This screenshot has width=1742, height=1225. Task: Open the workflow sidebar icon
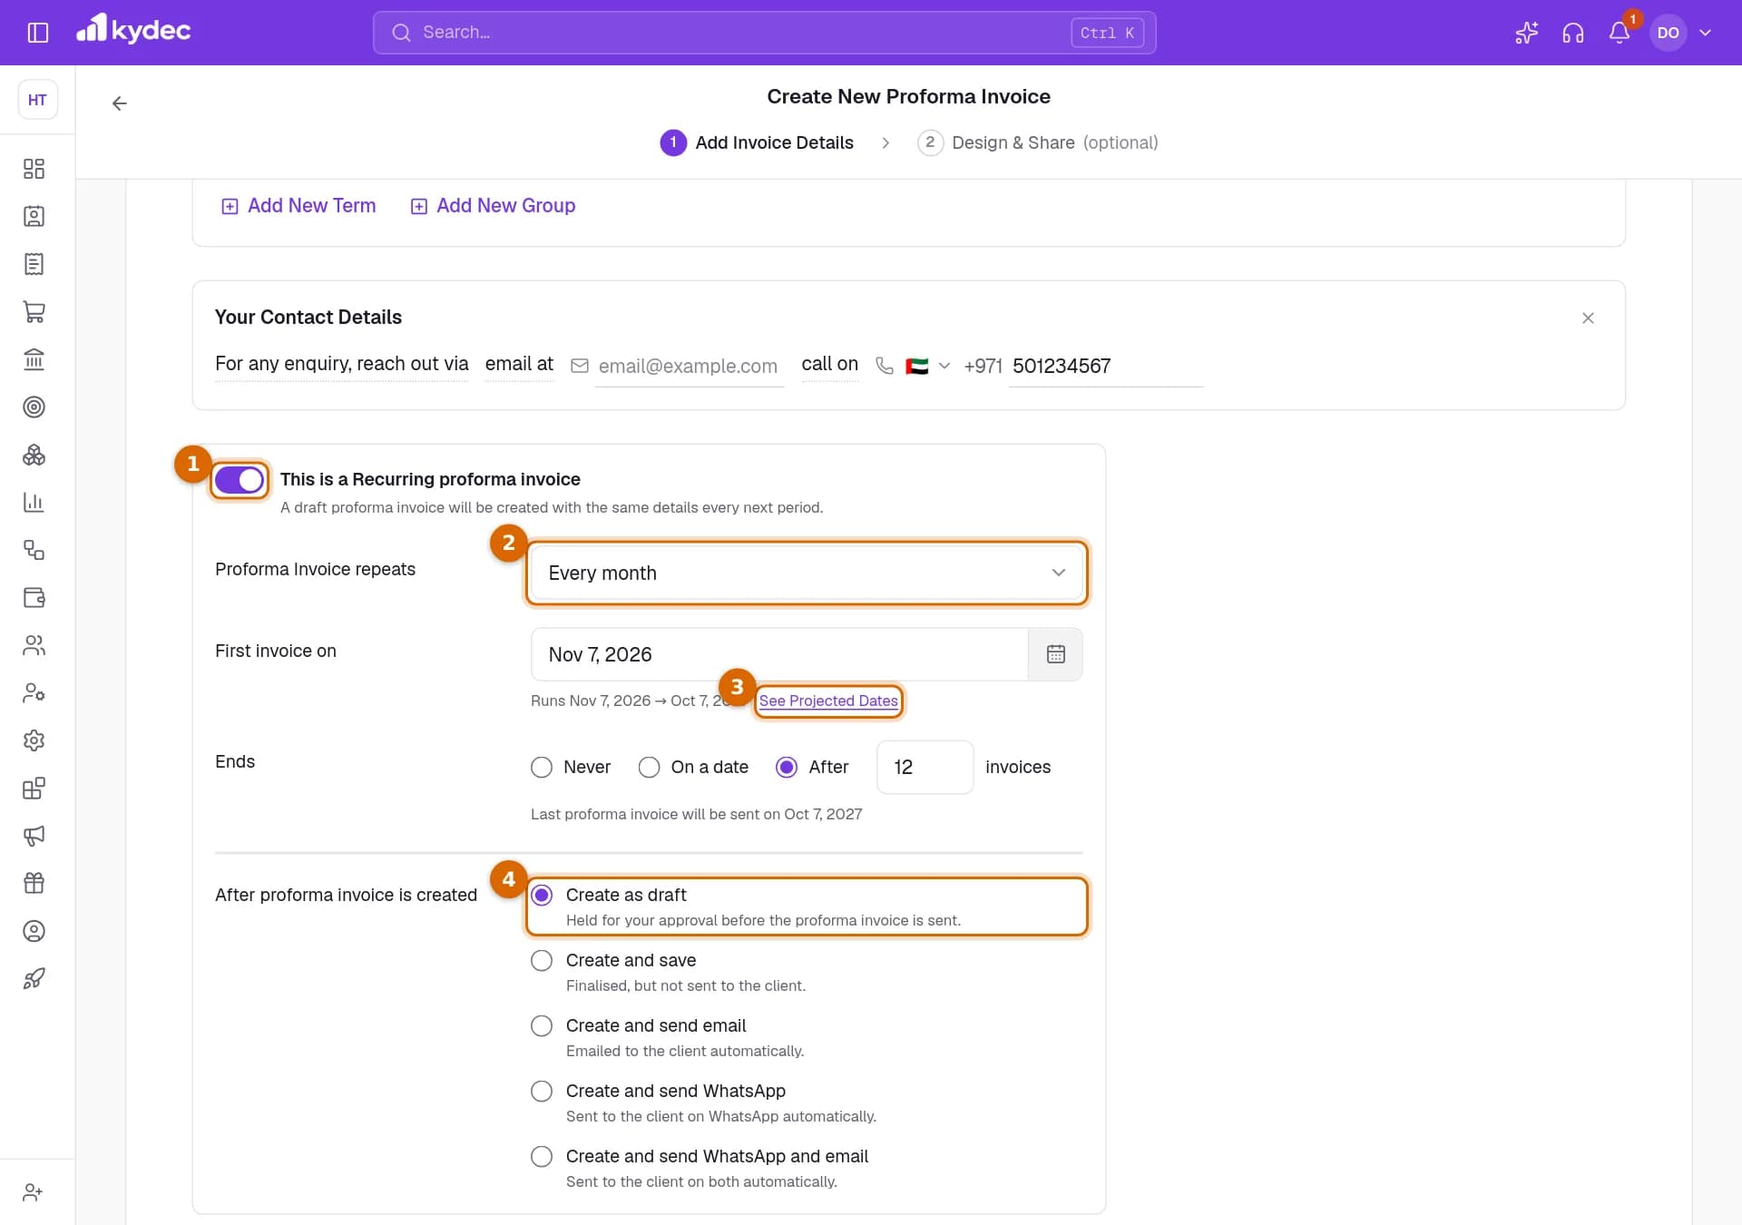(34, 550)
